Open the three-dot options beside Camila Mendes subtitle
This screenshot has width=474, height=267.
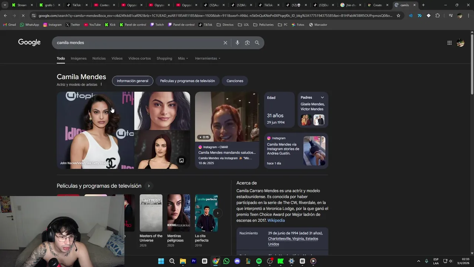(101, 85)
